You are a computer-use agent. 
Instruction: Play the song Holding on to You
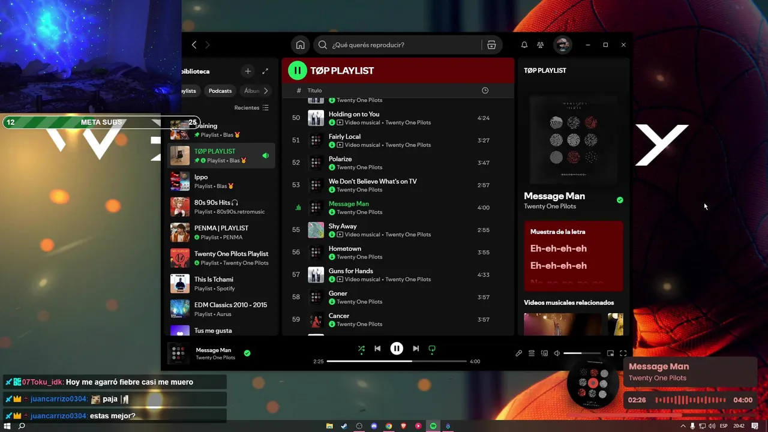(x=398, y=118)
